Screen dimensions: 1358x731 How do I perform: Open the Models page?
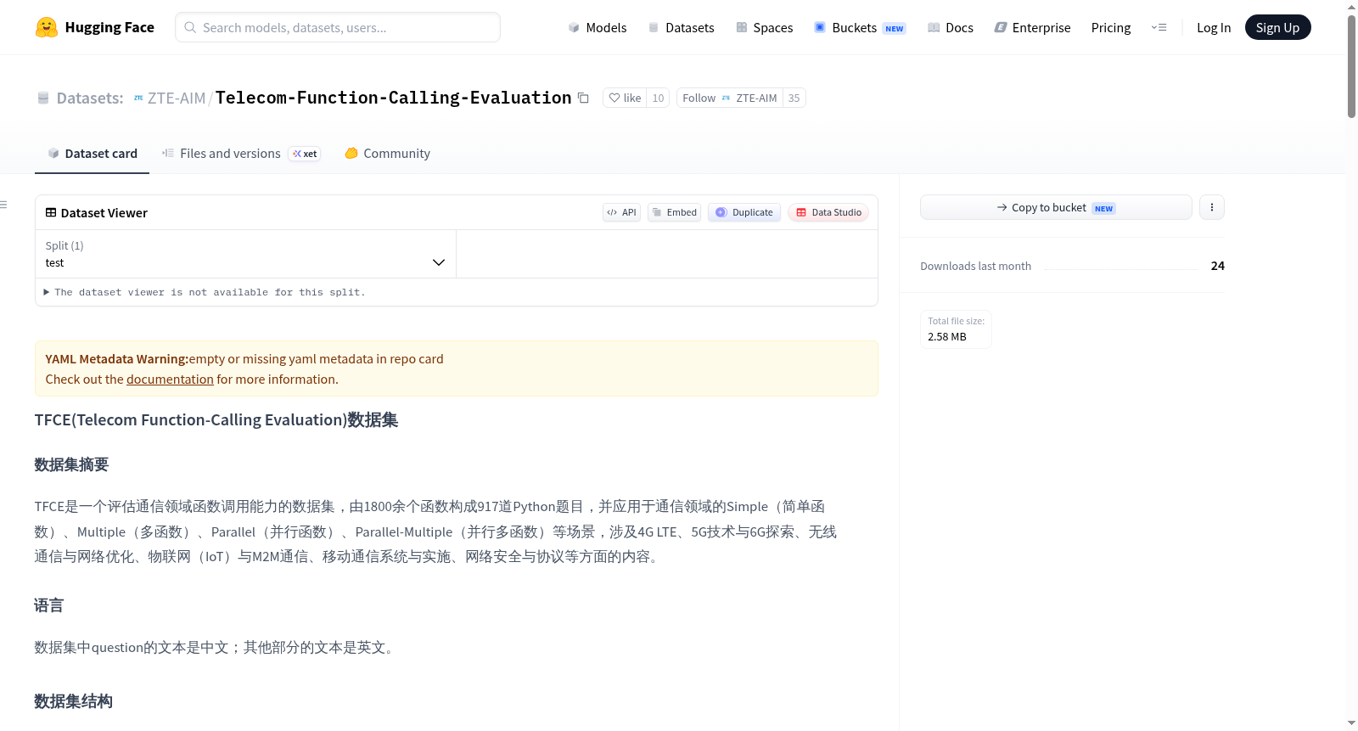(x=598, y=27)
